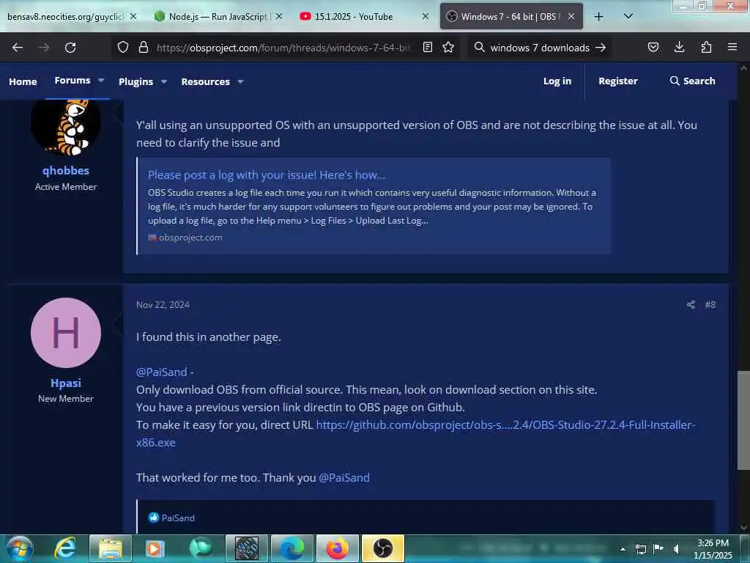Open the Pocket save icon
The image size is (750, 563).
pyautogui.click(x=653, y=48)
